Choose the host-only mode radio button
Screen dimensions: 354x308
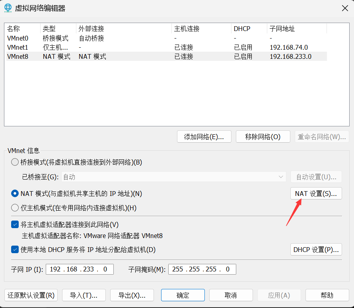tap(15, 207)
